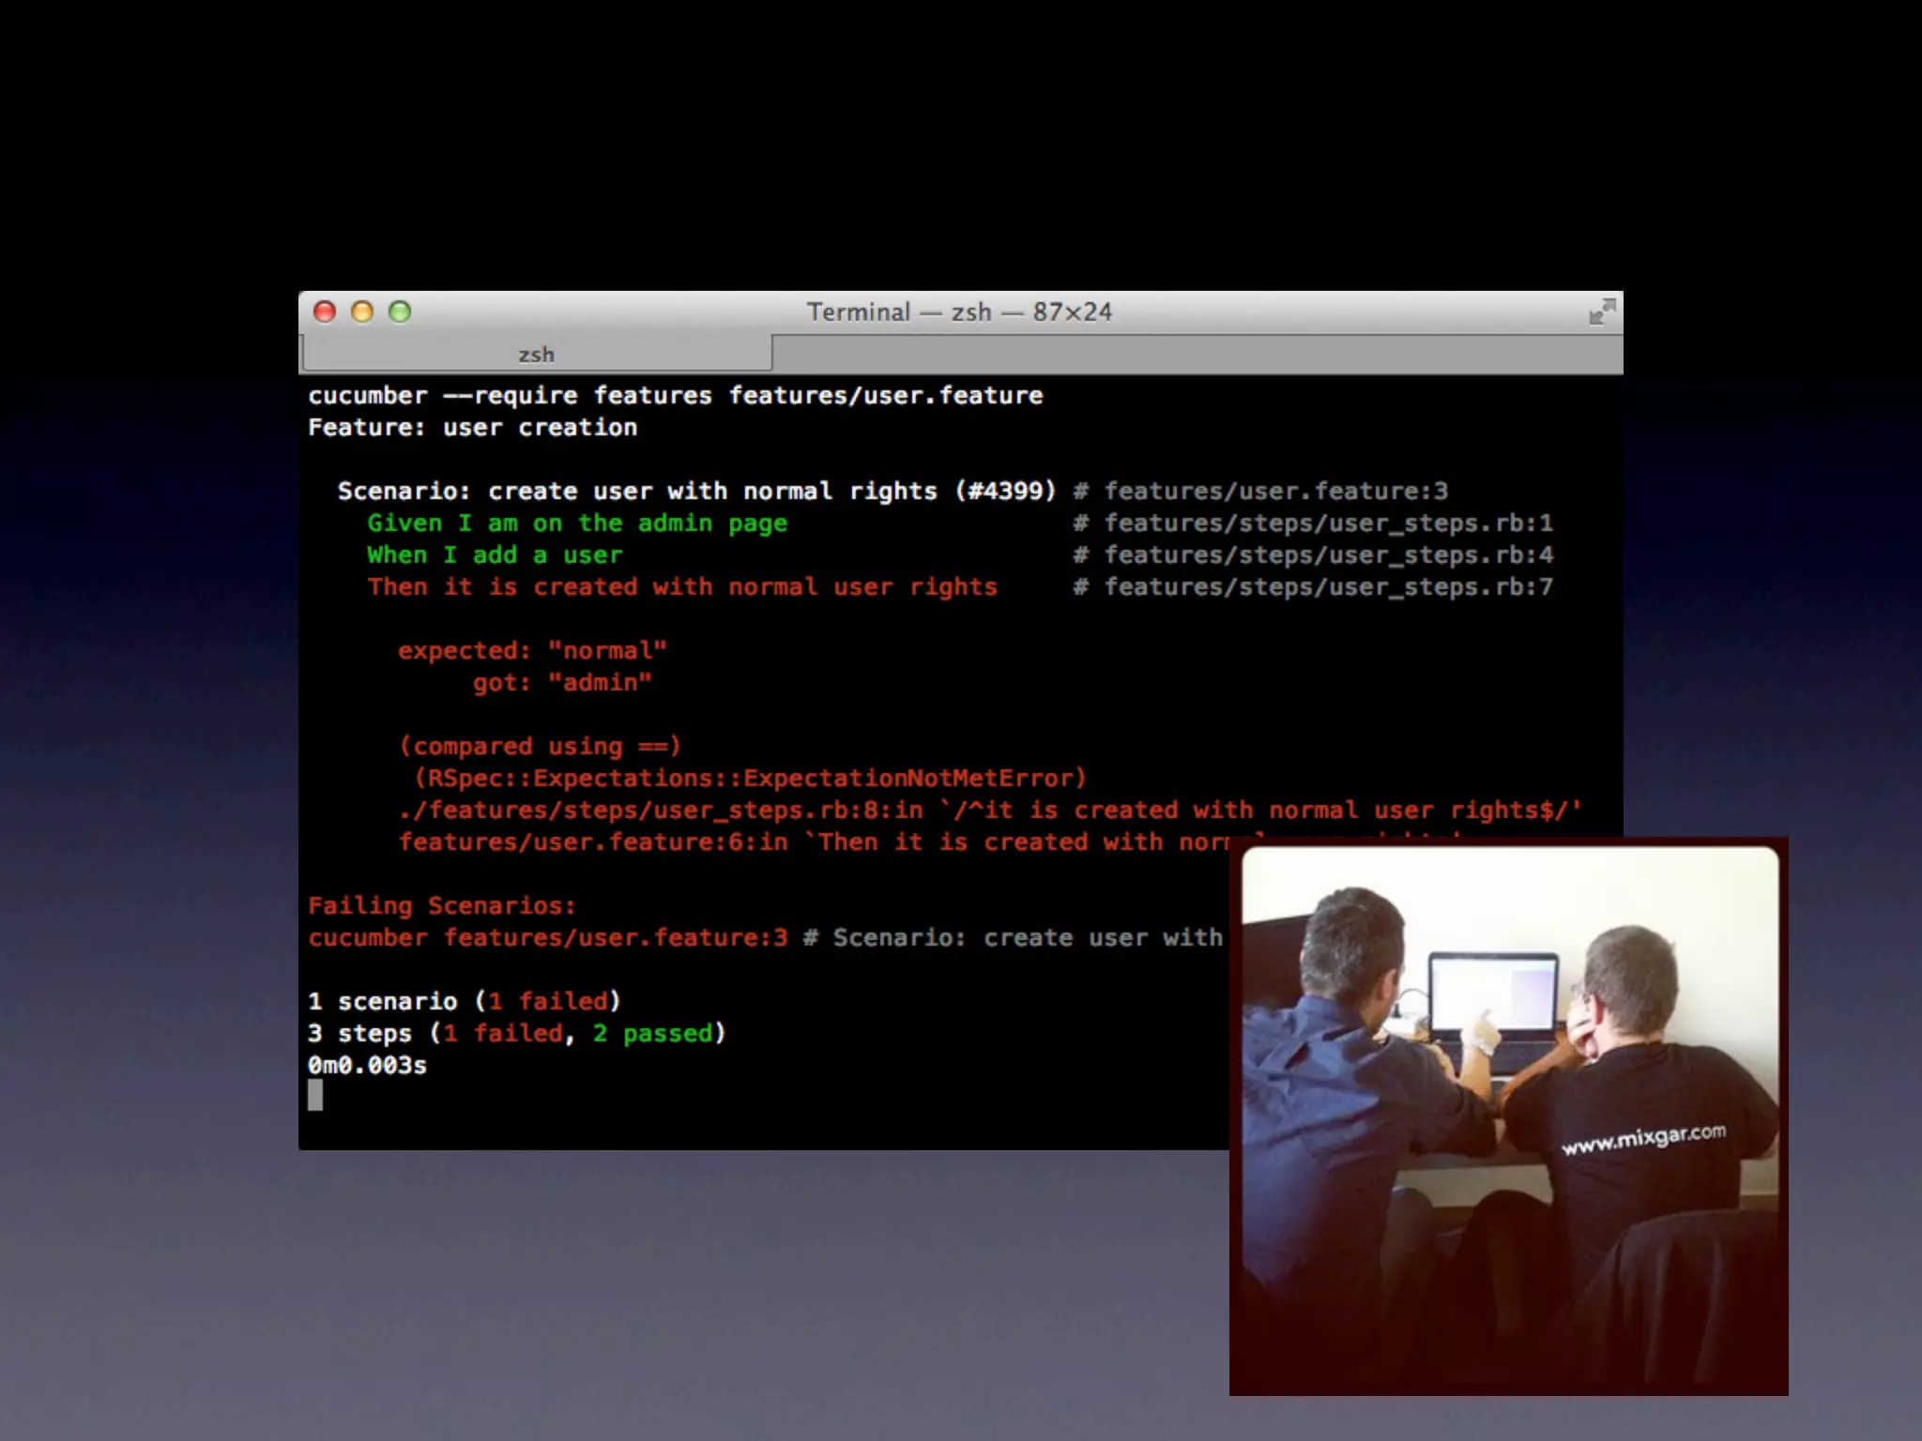Click the www.mixgar.com text on shirt
Screen dimensions: 1922x1441
[x=1643, y=1138]
